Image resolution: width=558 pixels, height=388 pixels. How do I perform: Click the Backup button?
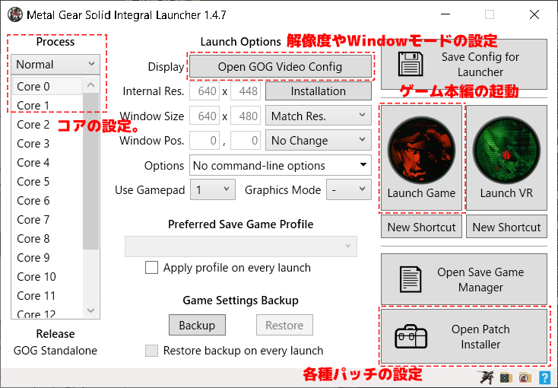click(x=197, y=325)
